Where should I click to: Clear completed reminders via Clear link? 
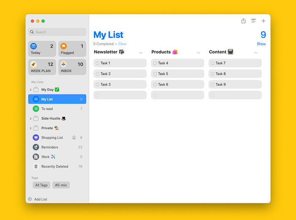coord(122,44)
